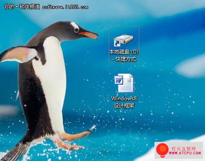This screenshot has height=161, width=205.
Task: Click the white cloud patch on the wallpaper's right side
Action: click(190, 67)
